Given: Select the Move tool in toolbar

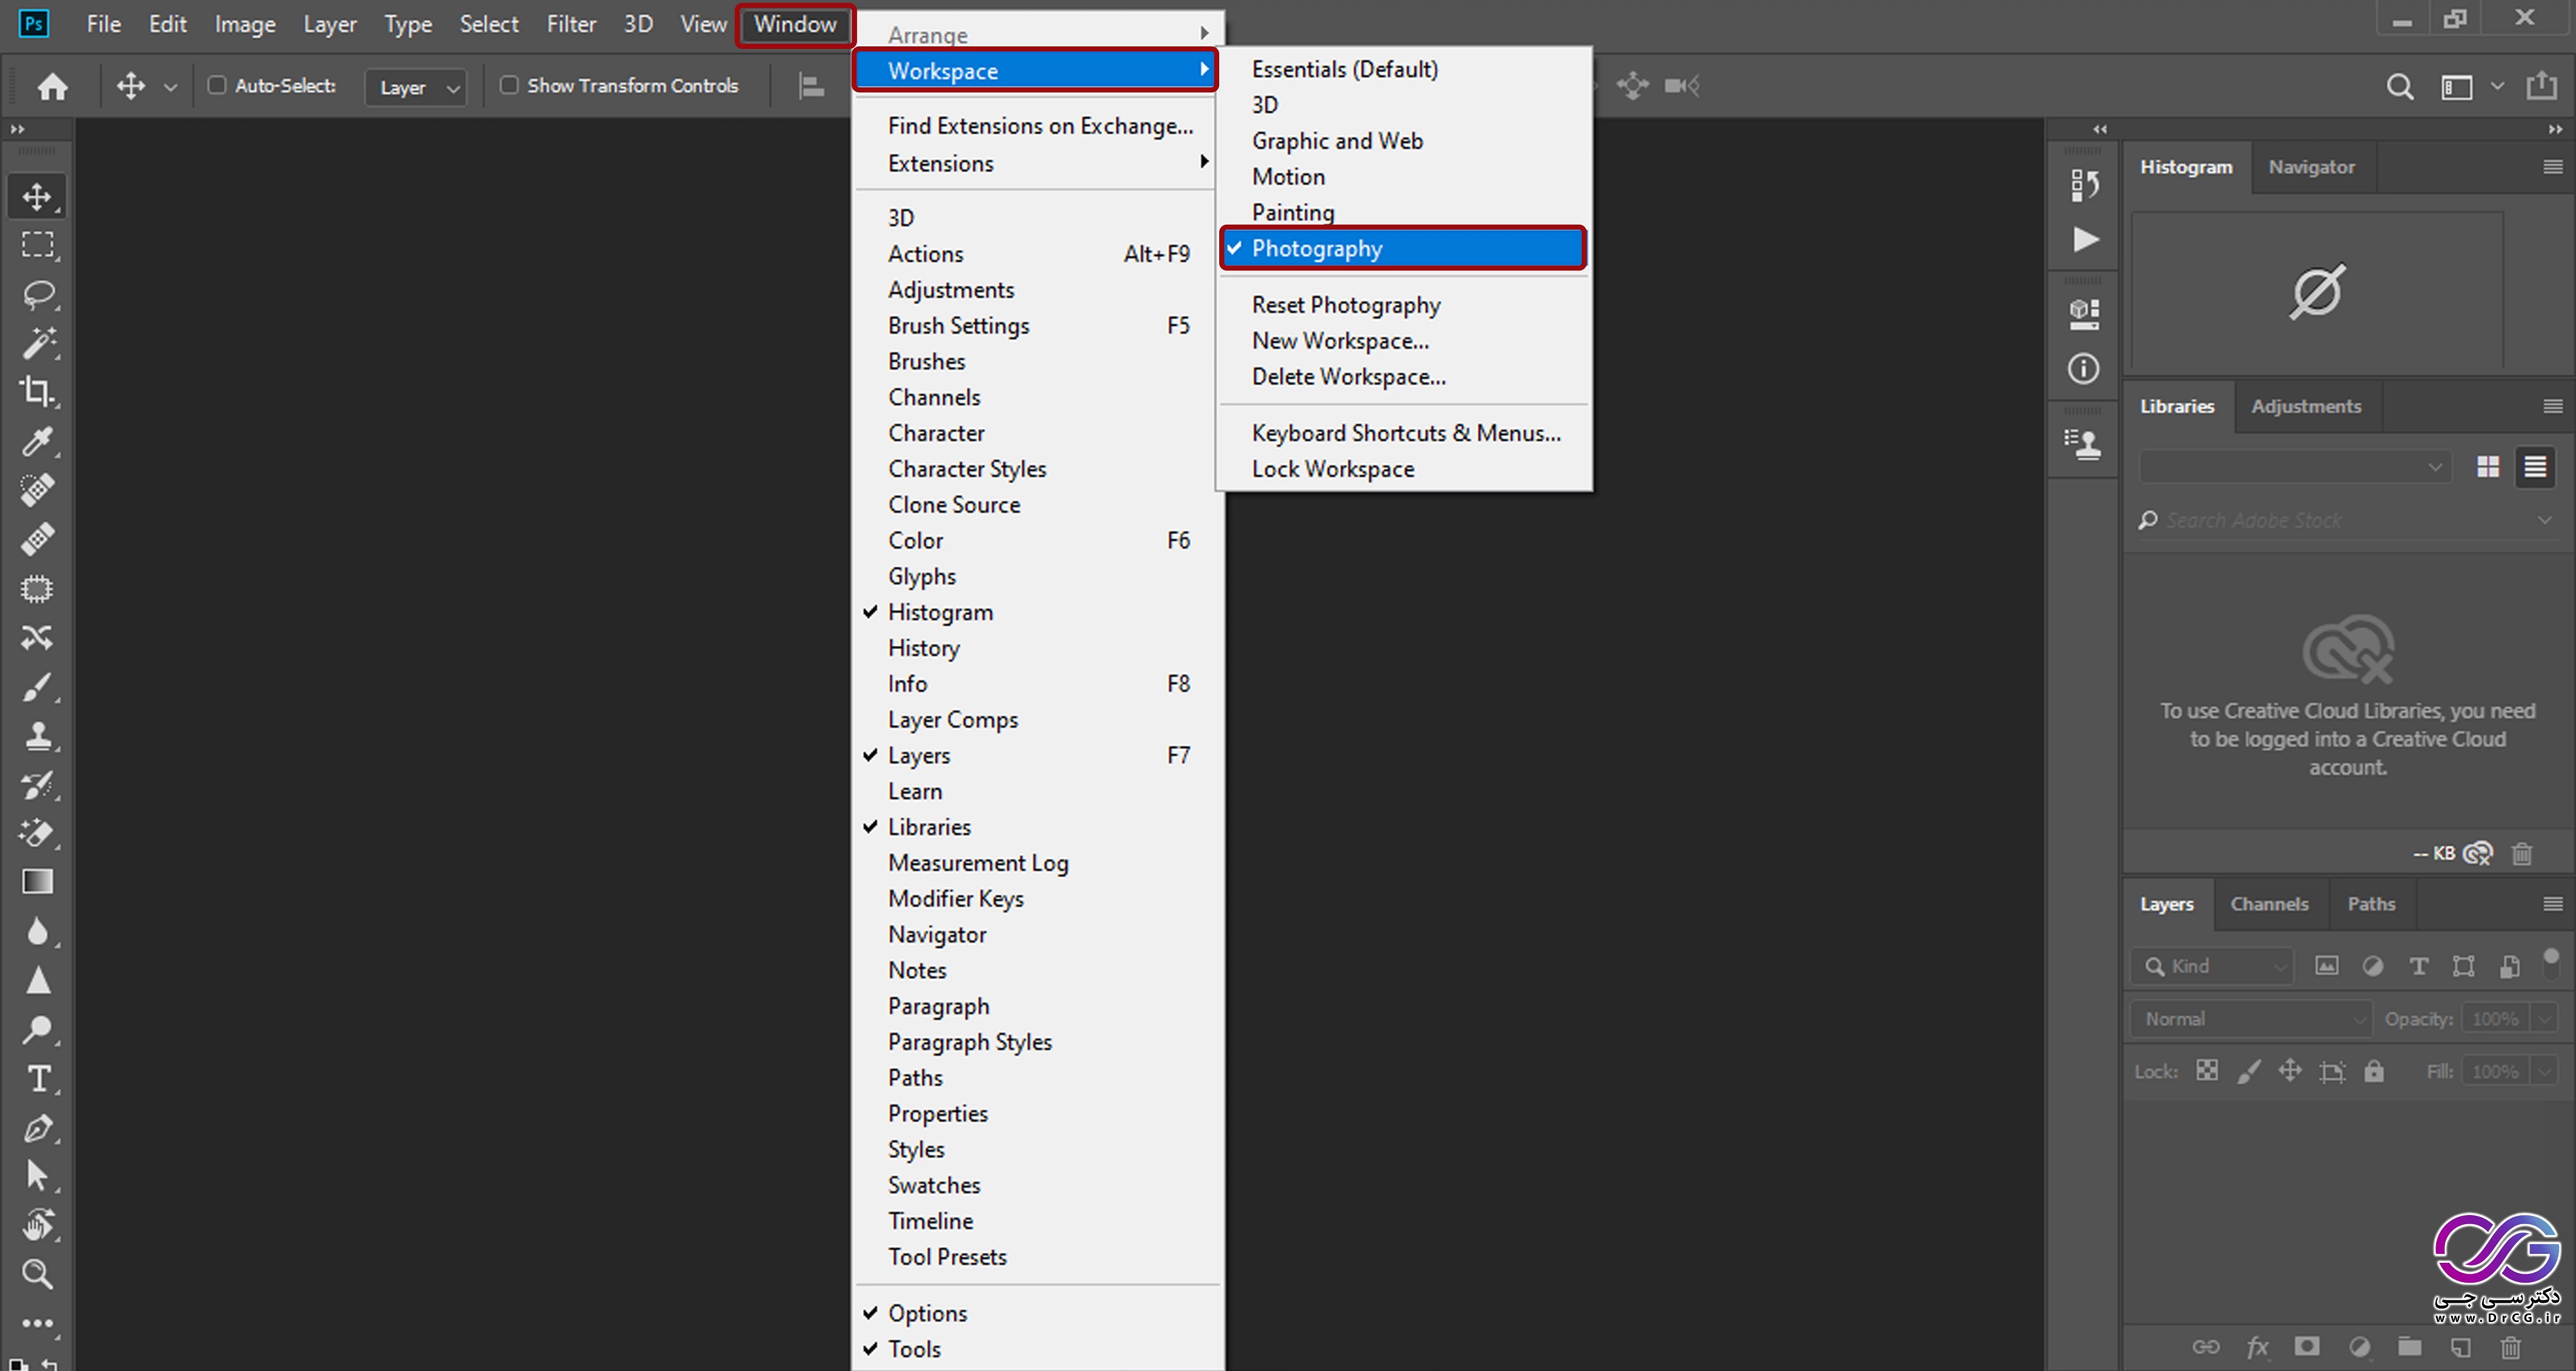Looking at the screenshot, I should [37, 196].
